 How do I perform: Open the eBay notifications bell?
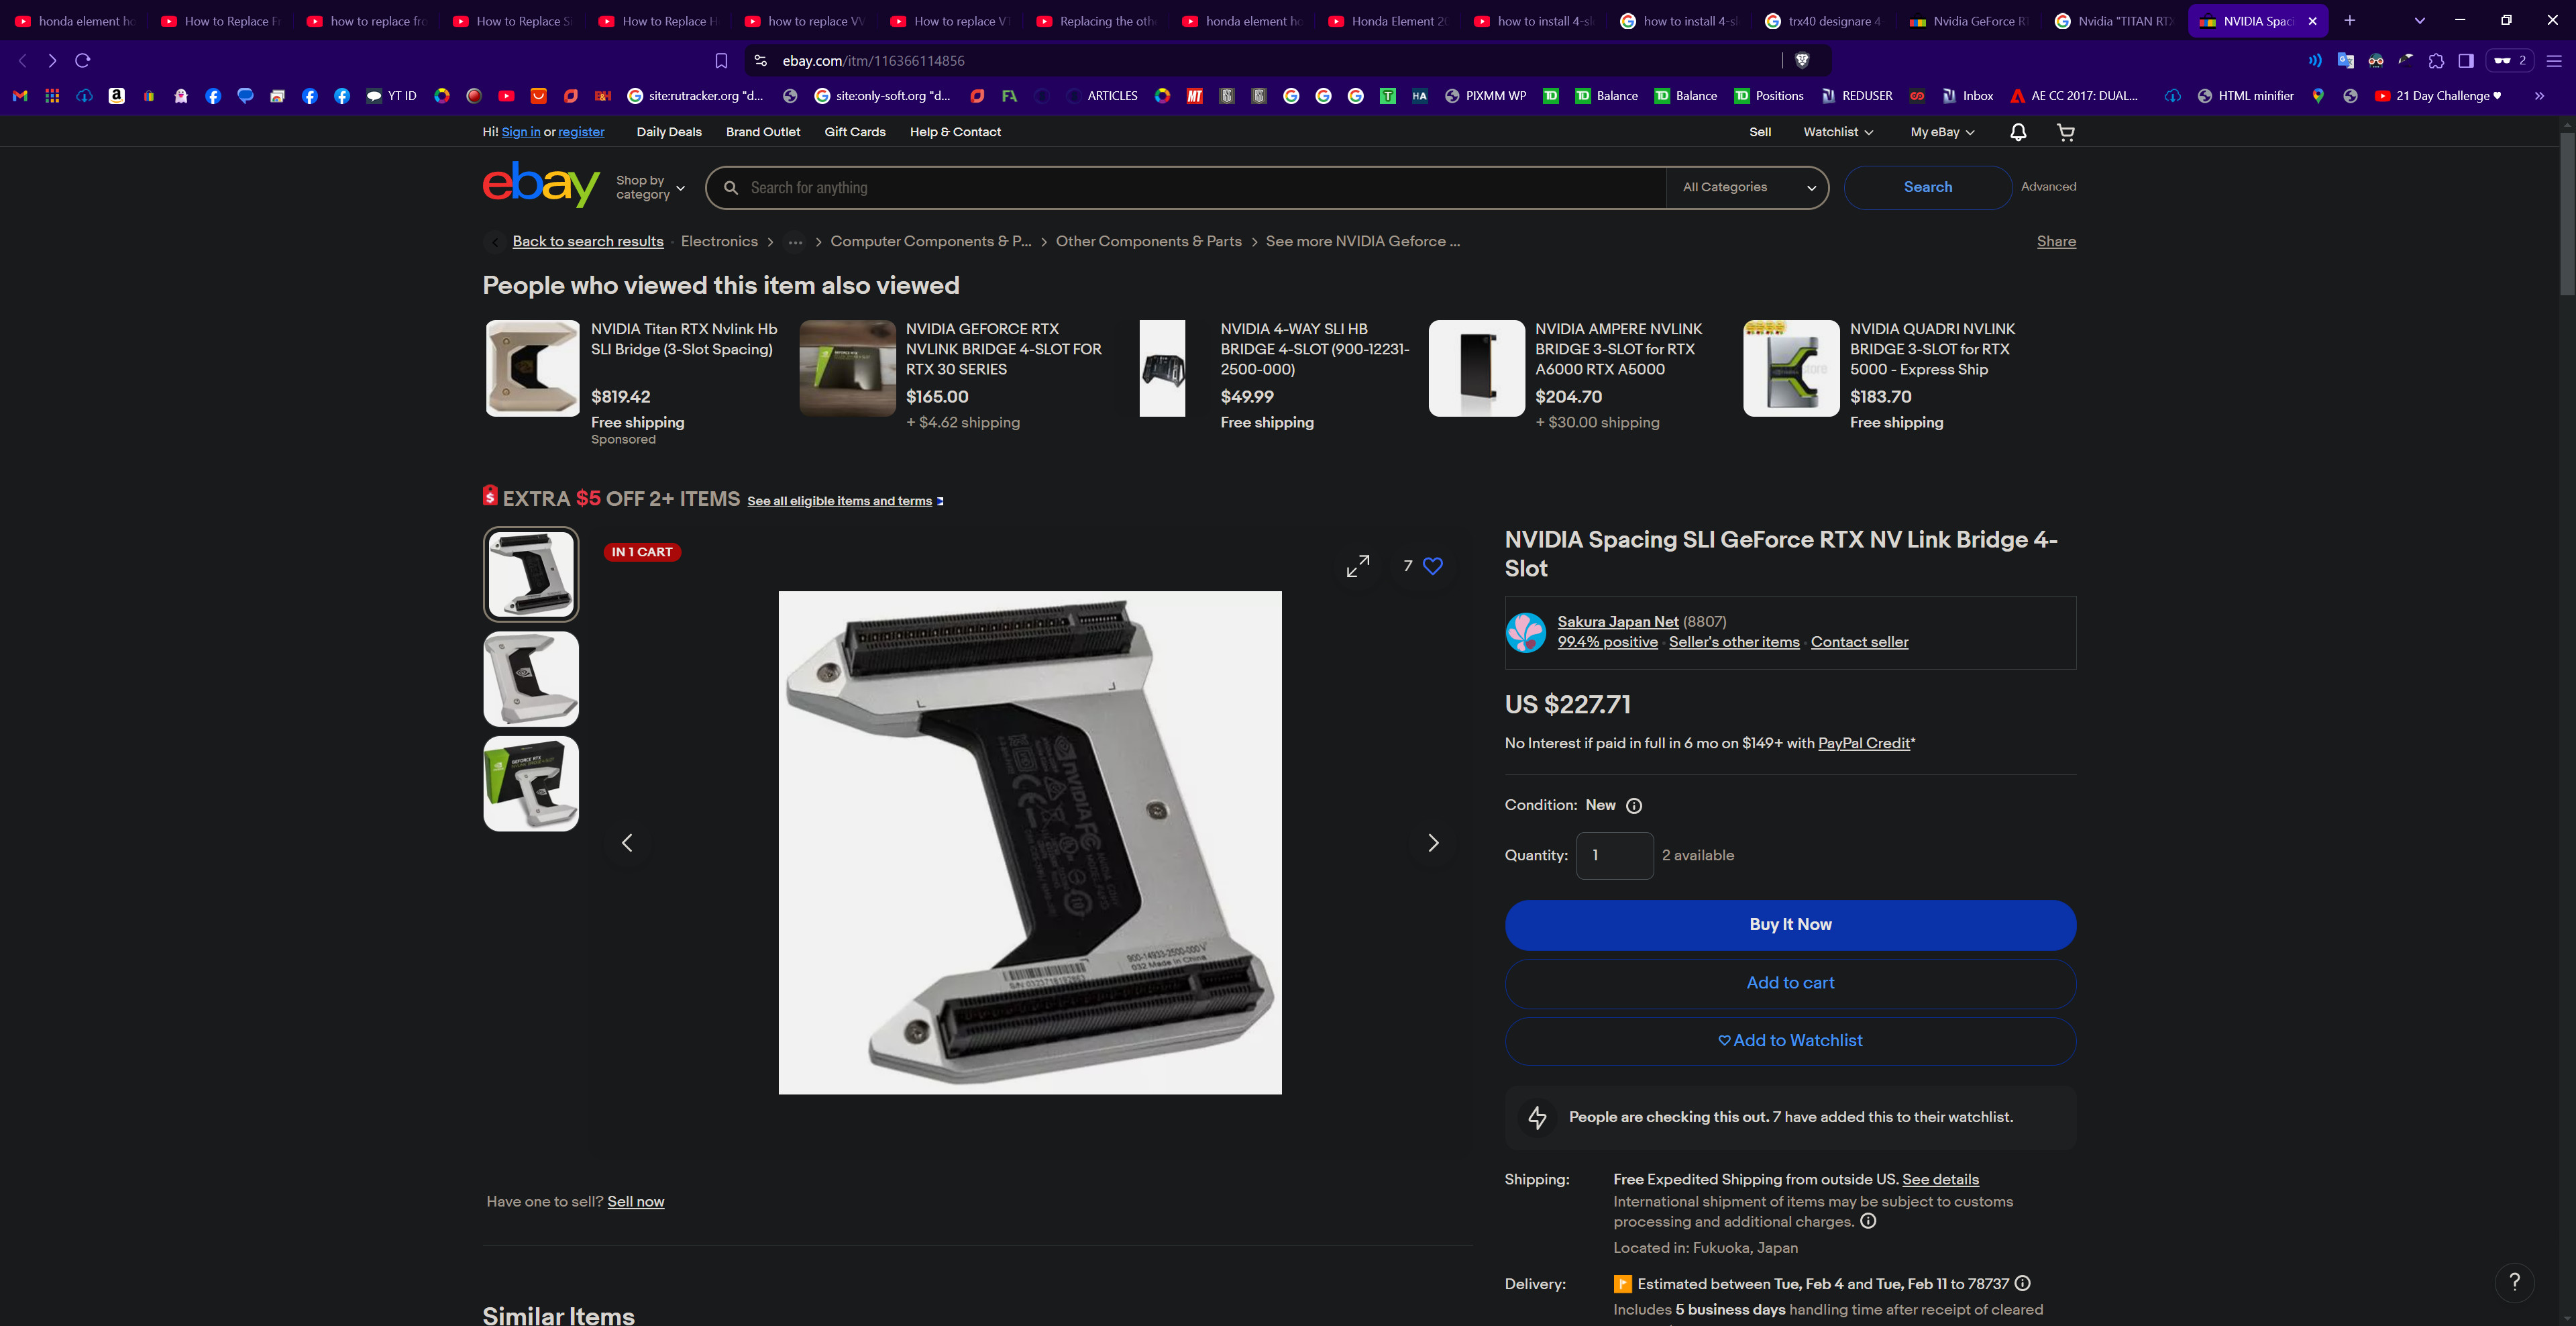click(2018, 132)
